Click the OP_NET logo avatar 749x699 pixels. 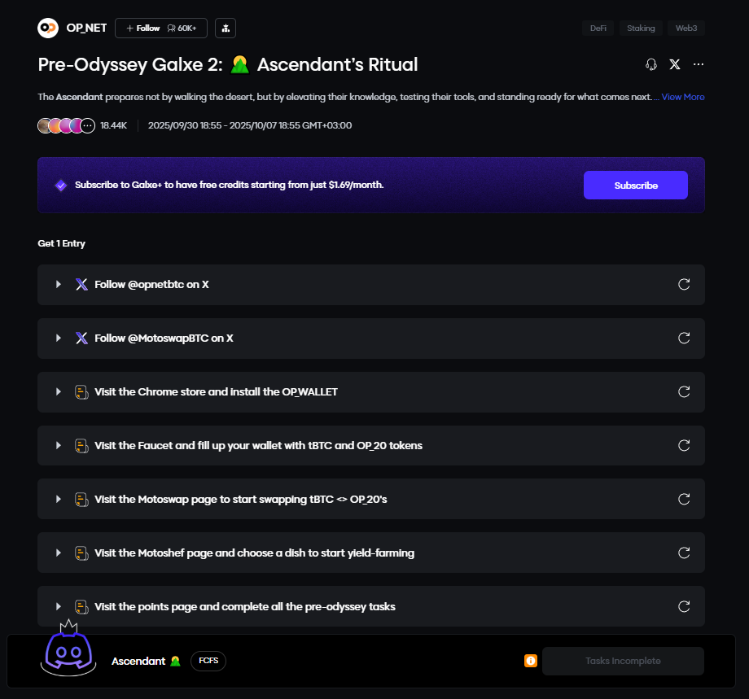pos(48,28)
